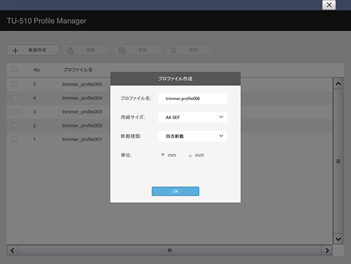Close the Profile Manager window

[x=329, y=5]
